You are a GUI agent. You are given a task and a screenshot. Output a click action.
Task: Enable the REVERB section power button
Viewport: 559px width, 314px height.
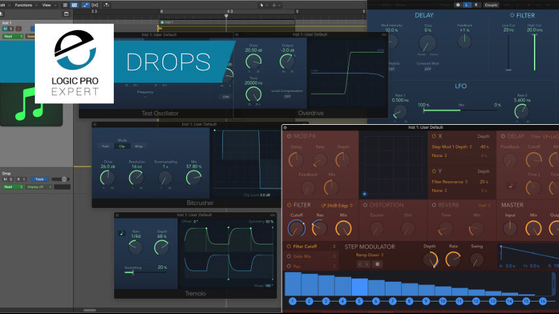click(x=434, y=206)
